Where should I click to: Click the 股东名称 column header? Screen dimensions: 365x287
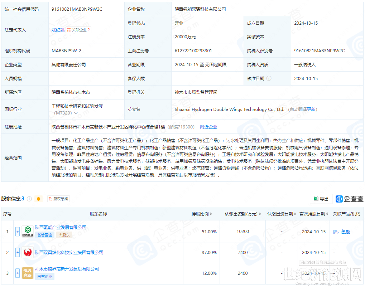(x=99, y=214)
